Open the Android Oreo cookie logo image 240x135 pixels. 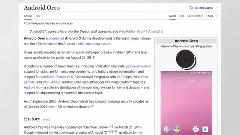coord(186,60)
